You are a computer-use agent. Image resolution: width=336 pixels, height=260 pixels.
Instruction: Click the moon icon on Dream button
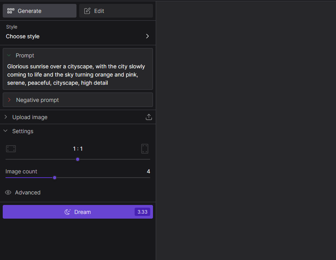tap(68, 212)
